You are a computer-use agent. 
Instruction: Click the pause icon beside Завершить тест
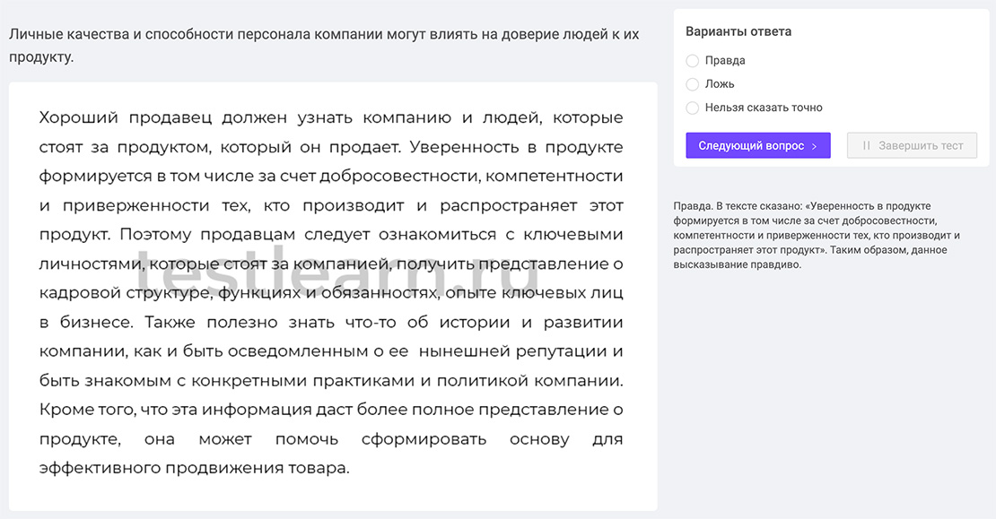866,145
